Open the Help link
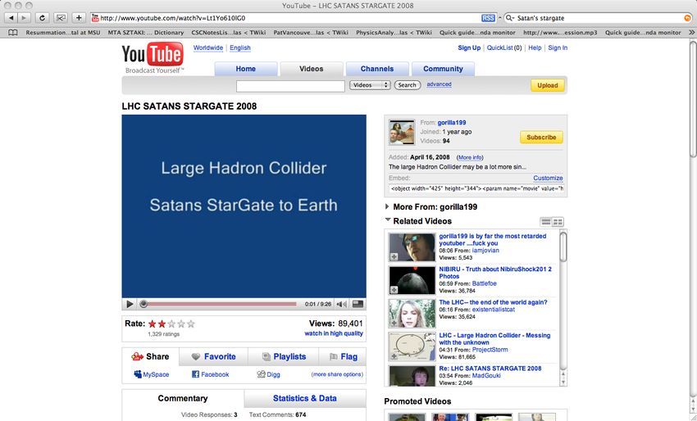Viewport: 697px width, 421px height. coord(535,48)
